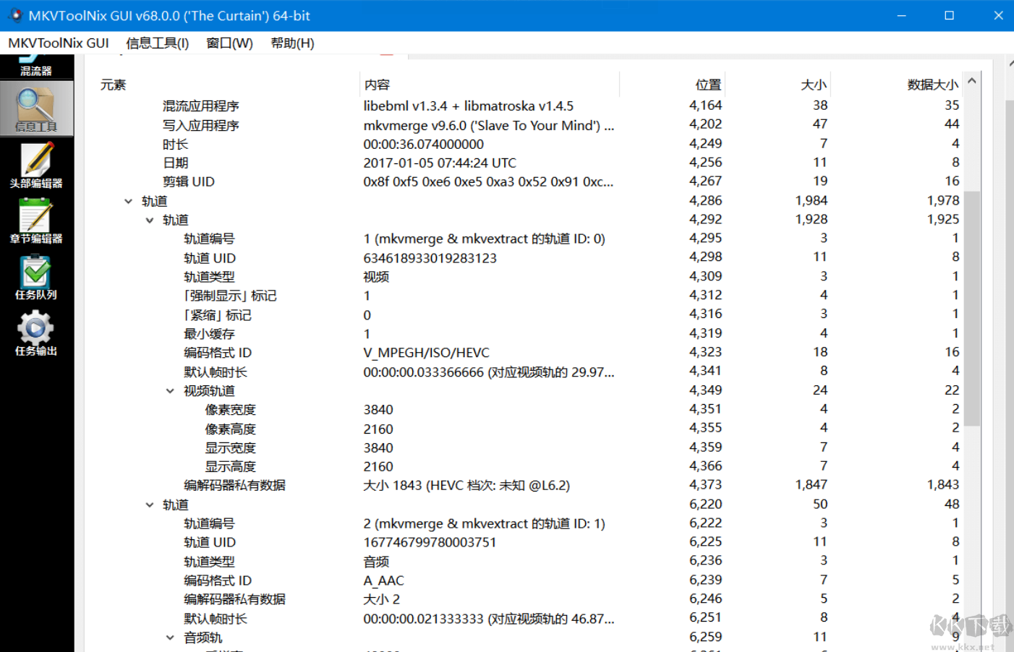Collapse the 音频轨 node
This screenshot has width=1014, height=652.
[x=170, y=637]
